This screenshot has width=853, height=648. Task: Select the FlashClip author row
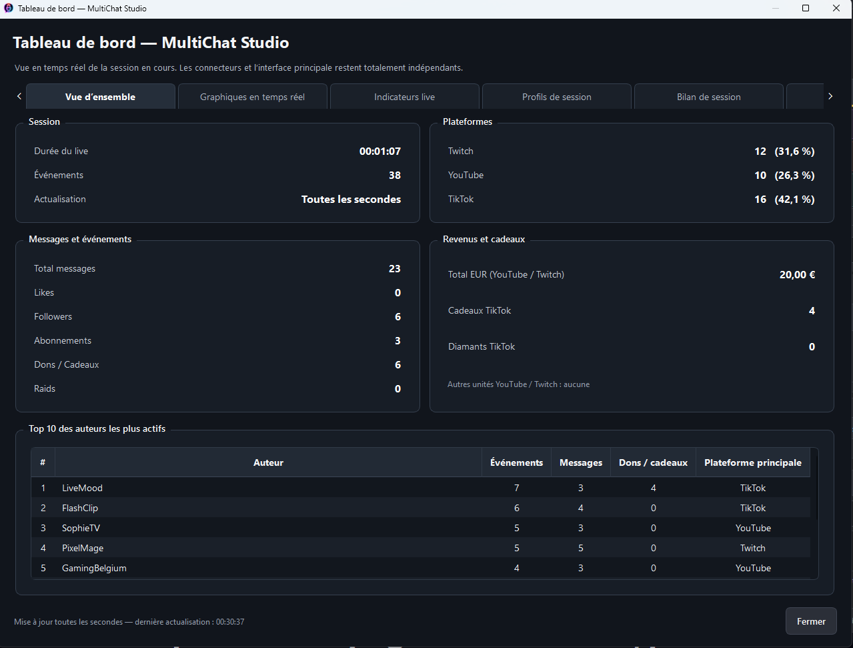(x=421, y=508)
